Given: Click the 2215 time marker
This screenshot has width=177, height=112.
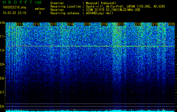Looking at the screenshot, I should point(87,24).
